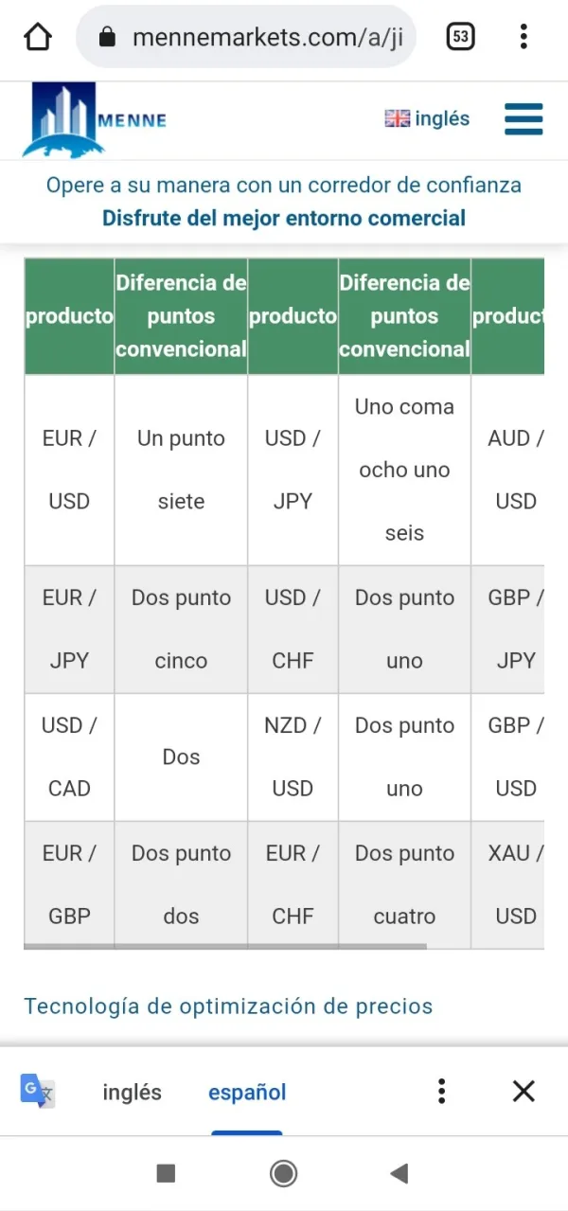The width and height of the screenshot is (568, 1211).
Task: Open the translation options three-dot menu
Action: coord(441,1091)
